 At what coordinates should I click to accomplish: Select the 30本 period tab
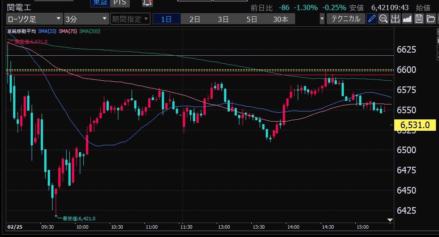[281, 19]
